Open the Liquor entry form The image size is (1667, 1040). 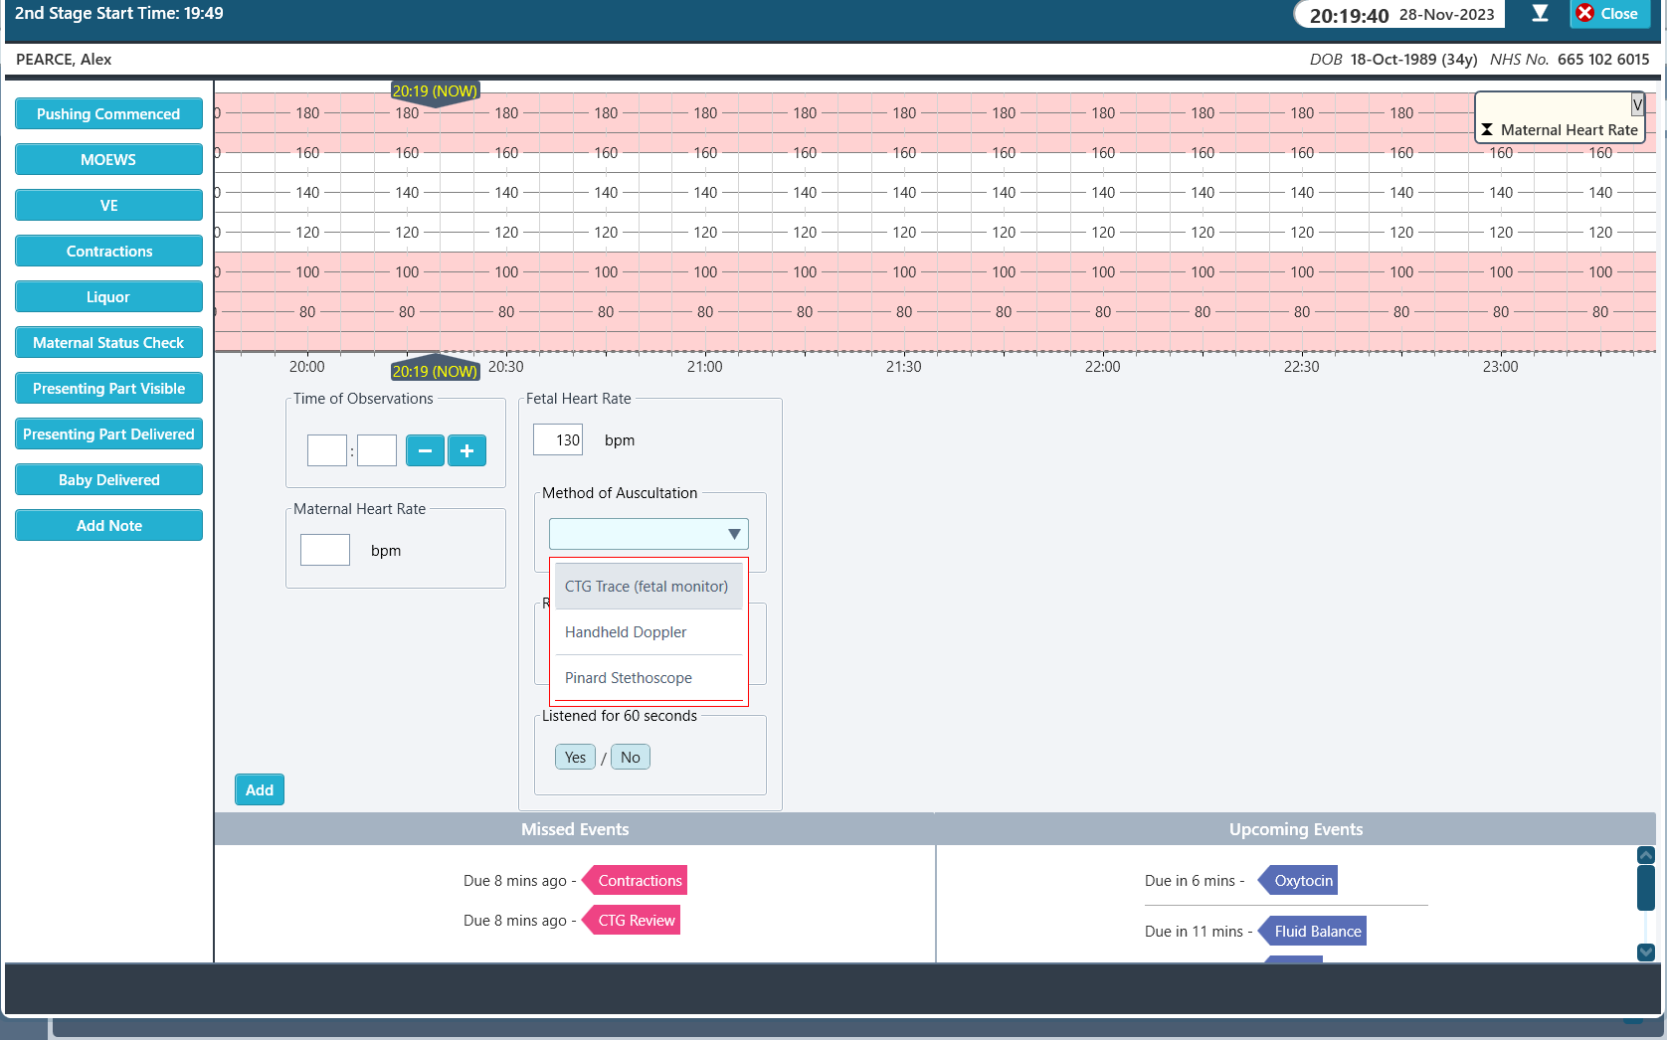point(108,296)
